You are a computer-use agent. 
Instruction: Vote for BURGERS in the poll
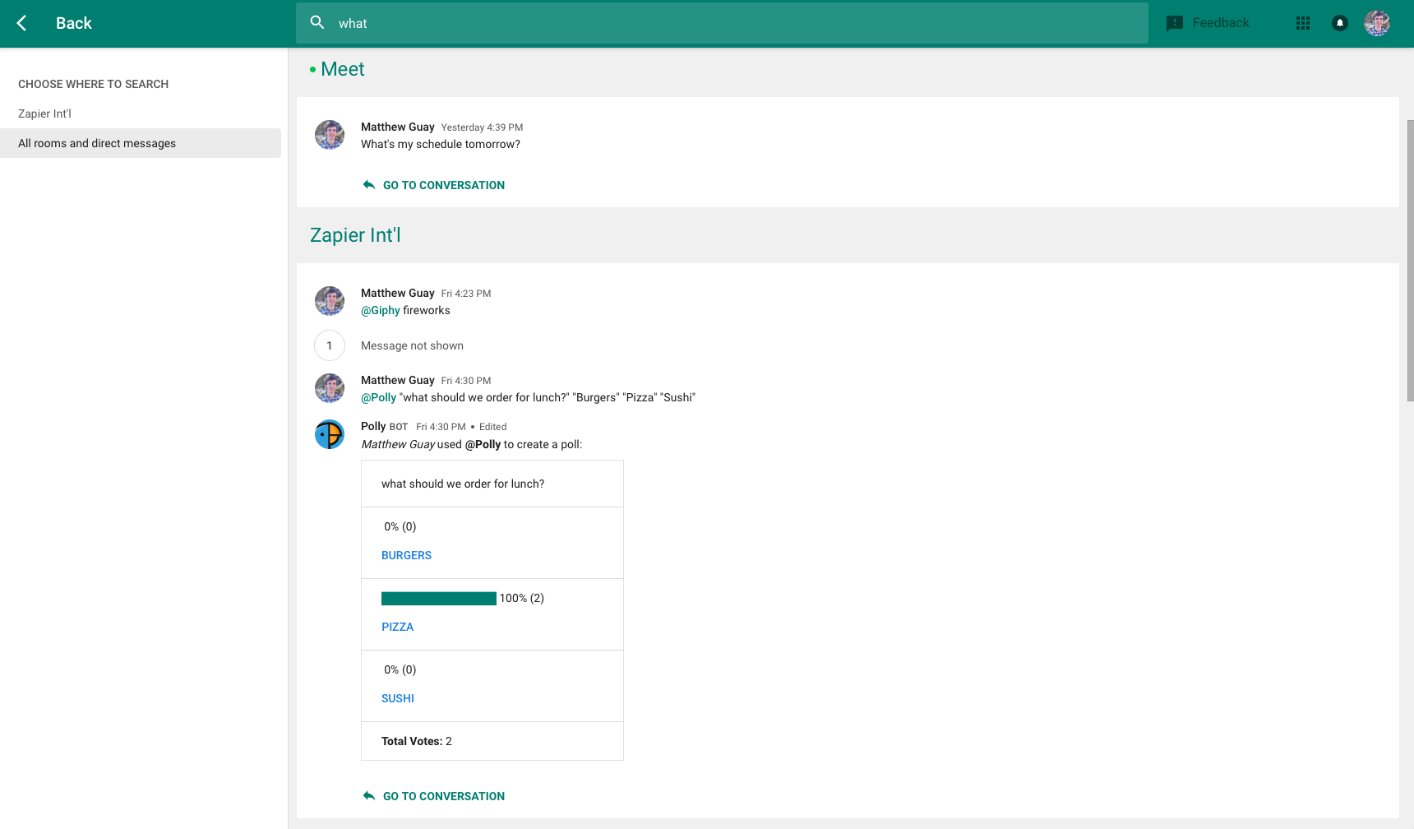click(406, 555)
